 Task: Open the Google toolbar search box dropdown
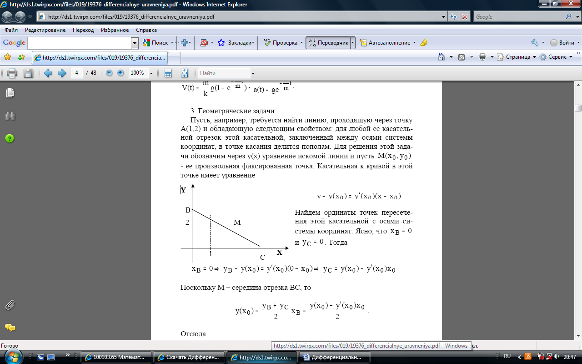135,43
